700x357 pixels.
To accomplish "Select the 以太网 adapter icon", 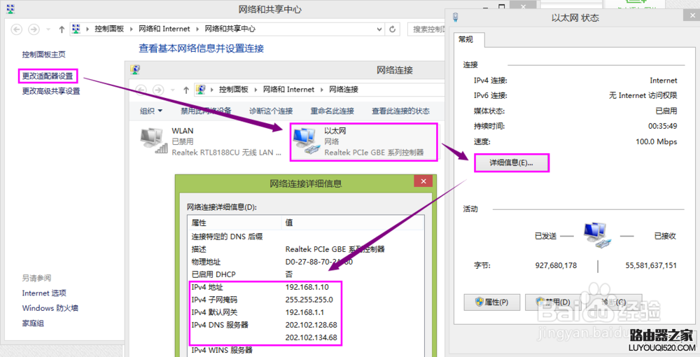I will click(307, 141).
